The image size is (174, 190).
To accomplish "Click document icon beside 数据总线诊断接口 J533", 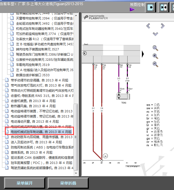I will pos(12,75).
